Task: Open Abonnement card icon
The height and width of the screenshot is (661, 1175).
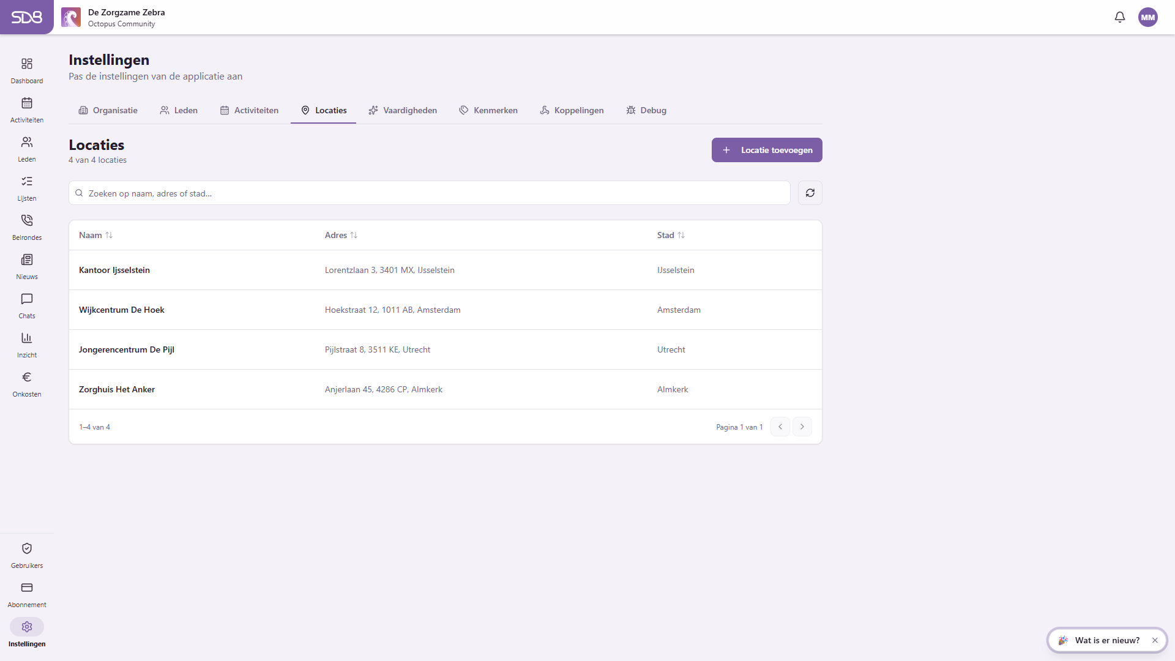Action: click(x=27, y=588)
